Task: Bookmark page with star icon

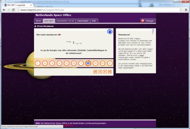Action: point(181,10)
